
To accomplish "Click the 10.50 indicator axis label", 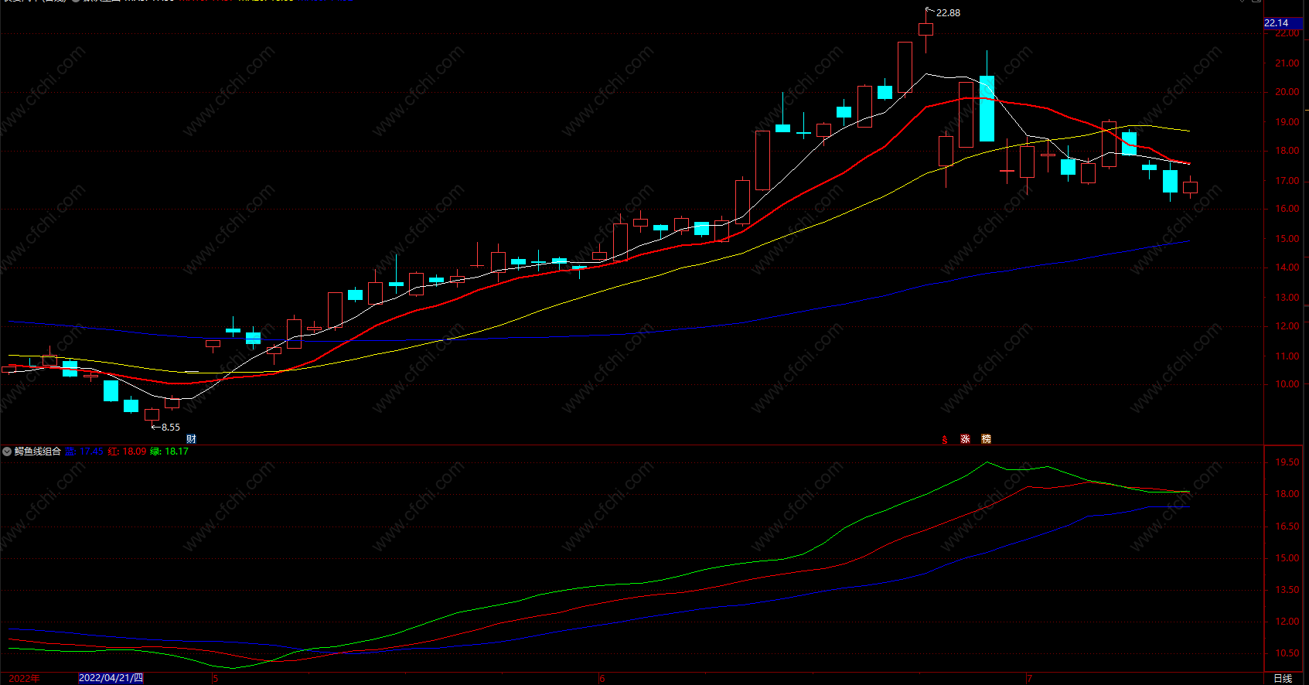I will coord(1287,653).
